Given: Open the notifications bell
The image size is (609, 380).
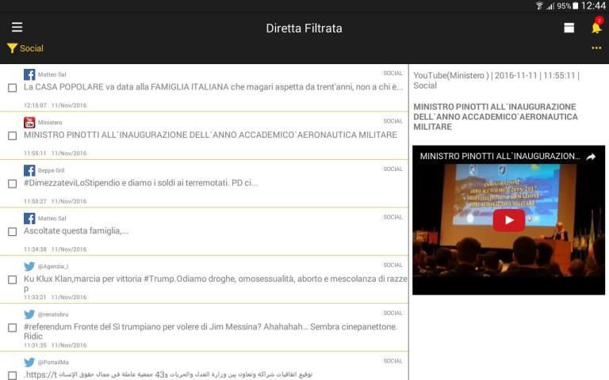Looking at the screenshot, I should [596, 28].
